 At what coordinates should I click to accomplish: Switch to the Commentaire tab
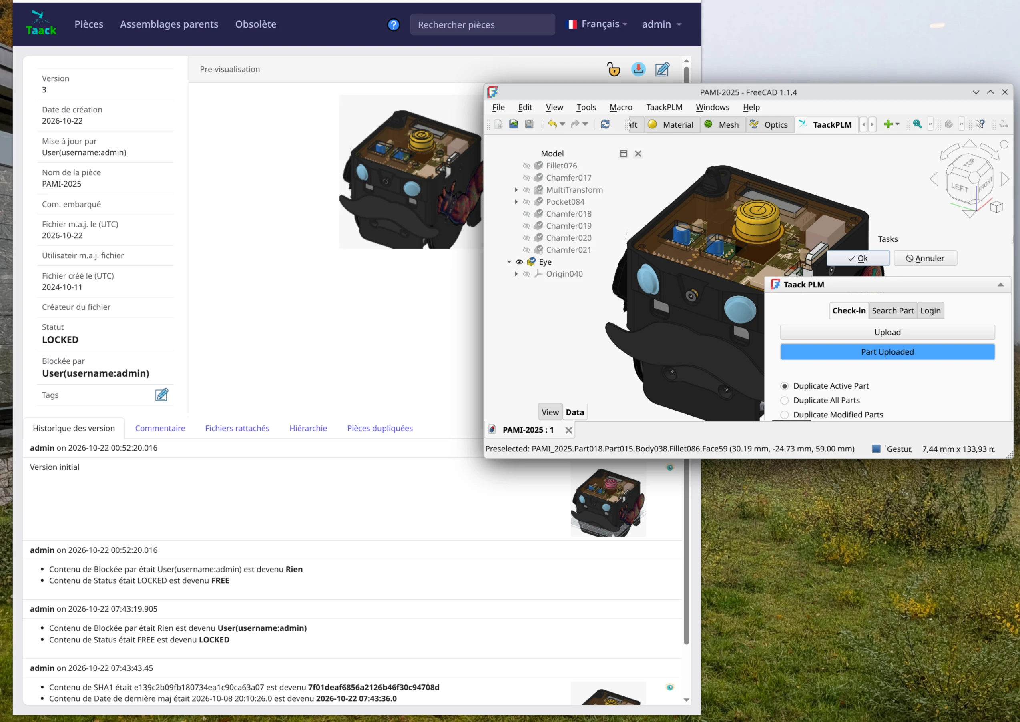[160, 428]
